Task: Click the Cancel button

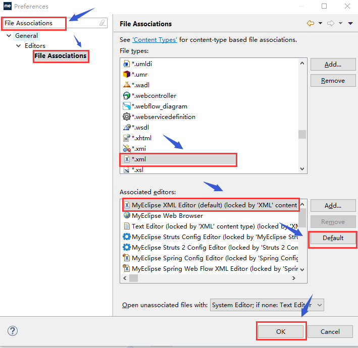Action: pos(330,331)
